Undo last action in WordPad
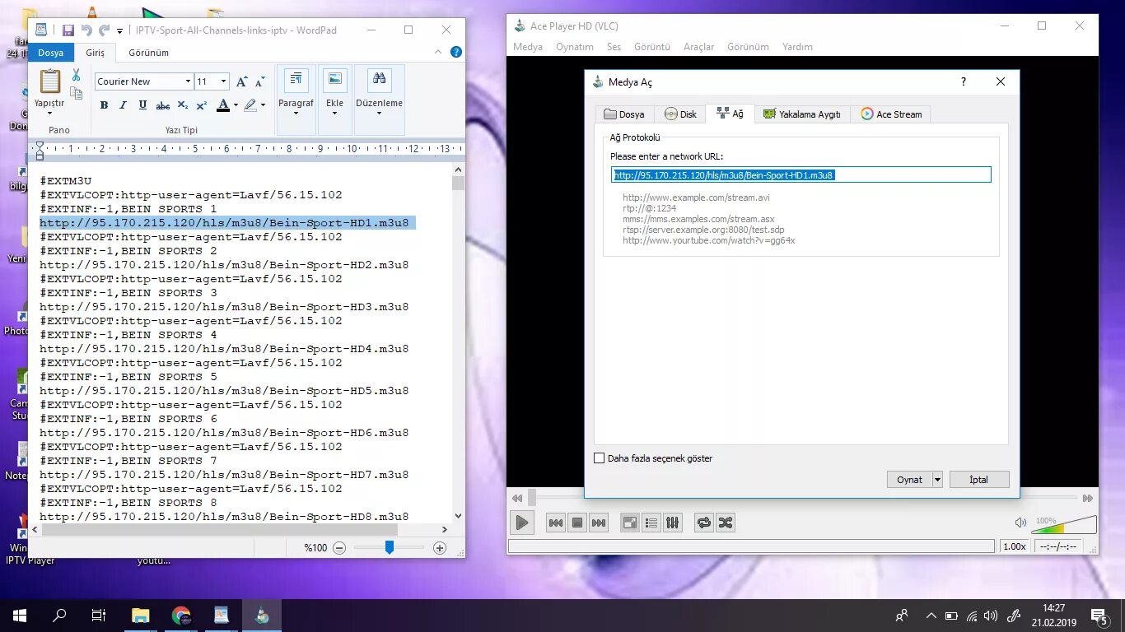Screen dimensions: 1125x632 86,30
